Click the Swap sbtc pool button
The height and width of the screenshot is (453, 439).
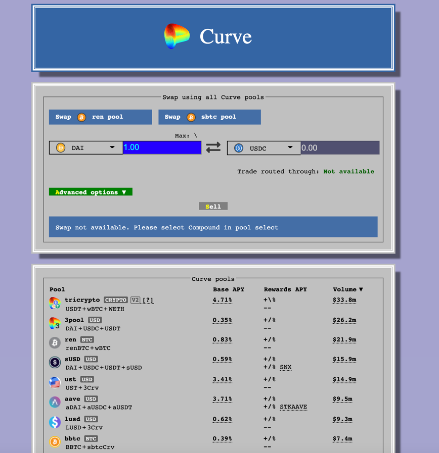pyautogui.click(x=209, y=117)
